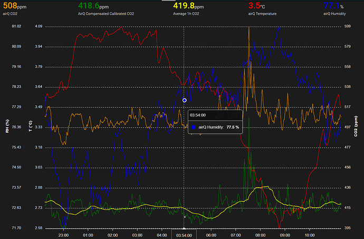Click the 07:00 time axis label
The height and width of the screenshot is (239, 364).
[x=236, y=235]
